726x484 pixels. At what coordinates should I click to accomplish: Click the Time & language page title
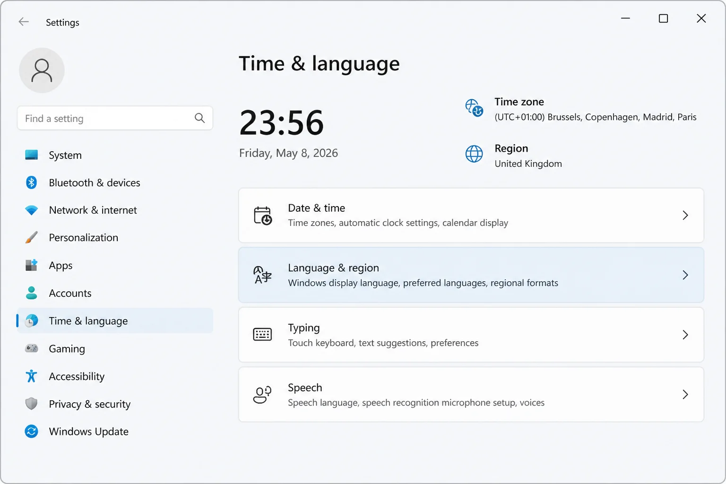point(319,64)
